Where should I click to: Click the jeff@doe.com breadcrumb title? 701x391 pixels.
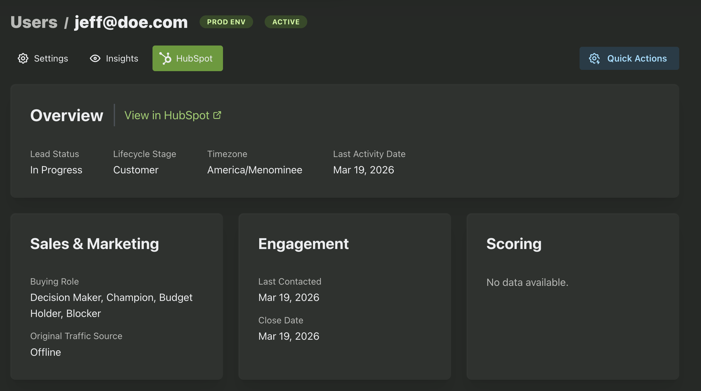click(x=131, y=22)
